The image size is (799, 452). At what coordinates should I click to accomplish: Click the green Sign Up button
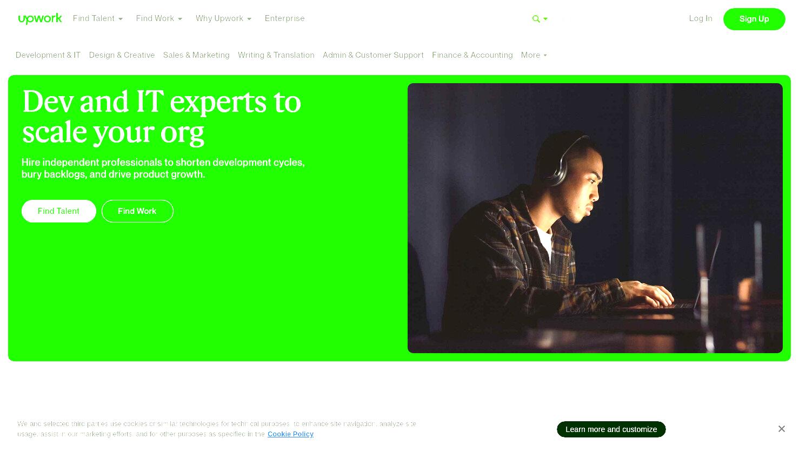click(x=754, y=19)
